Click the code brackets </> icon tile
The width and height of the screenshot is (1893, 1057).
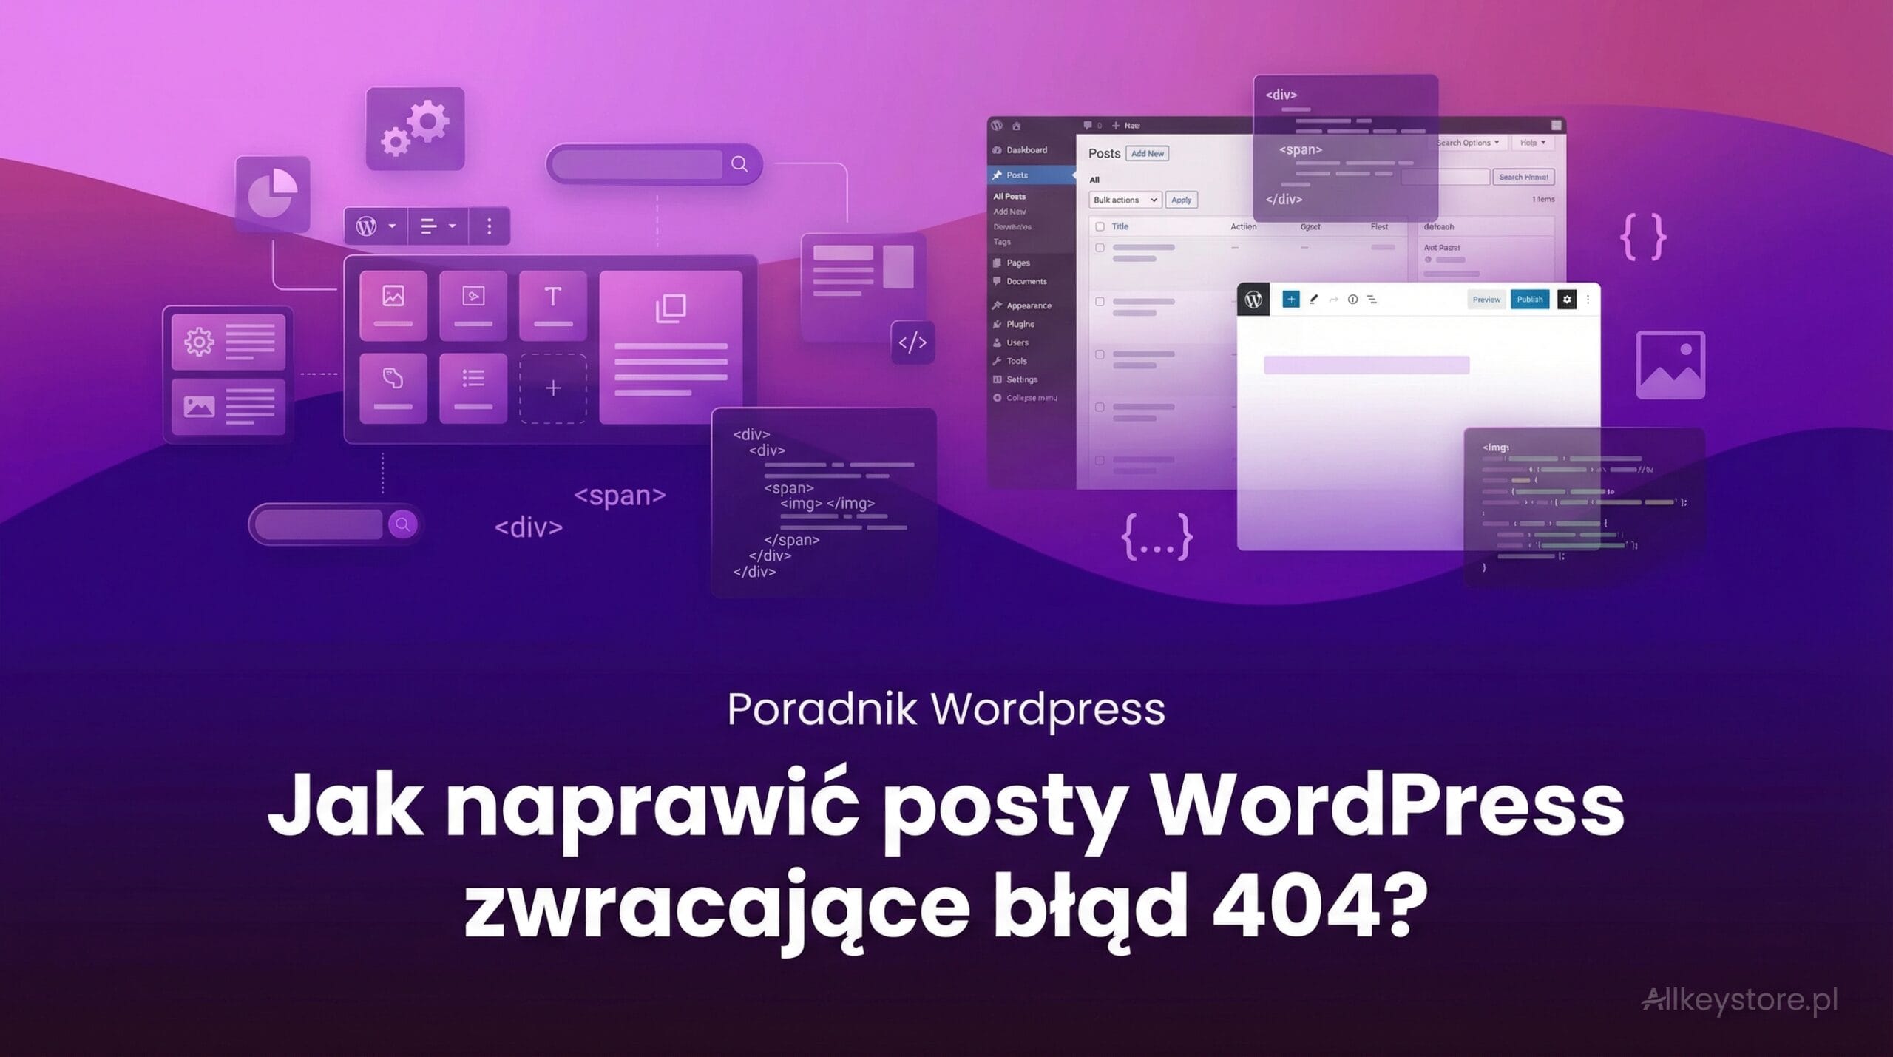pyautogui.click(x=912, y=342)
